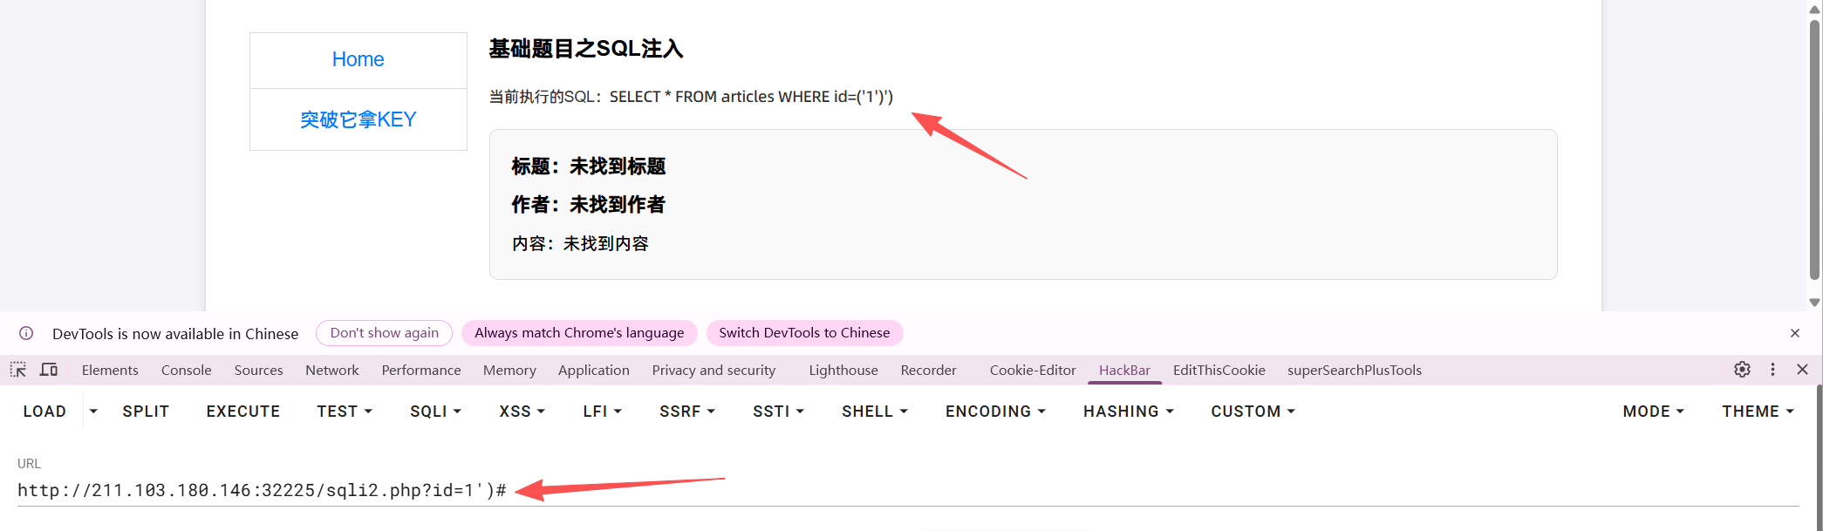1823x531 pixels.
Task: Toggle the device toolbar icon
Action: 49,370
